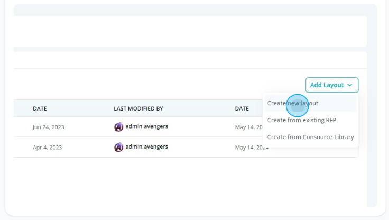Click the narrow white bar above Add Layout
This screenshot has width=389, height=220.
[190, 60]
